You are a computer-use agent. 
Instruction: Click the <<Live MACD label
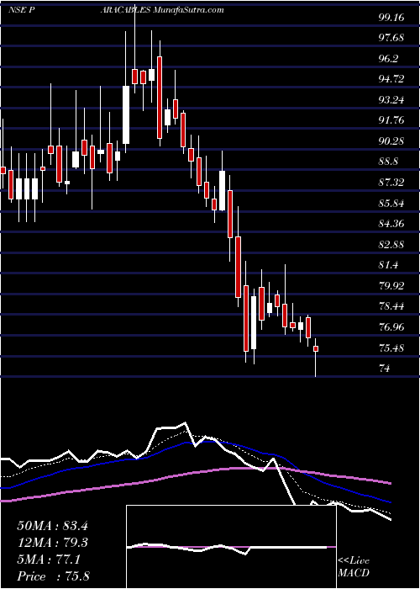[354, 567]
